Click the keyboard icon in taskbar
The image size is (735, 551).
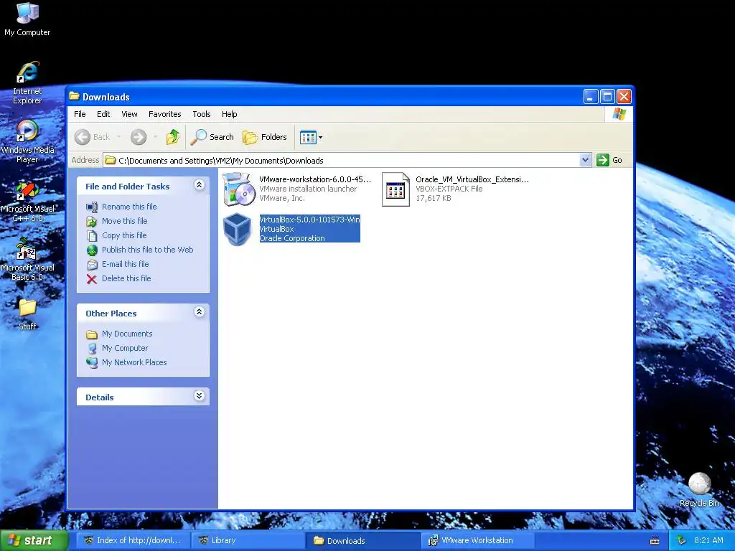(x=655, y=541)
